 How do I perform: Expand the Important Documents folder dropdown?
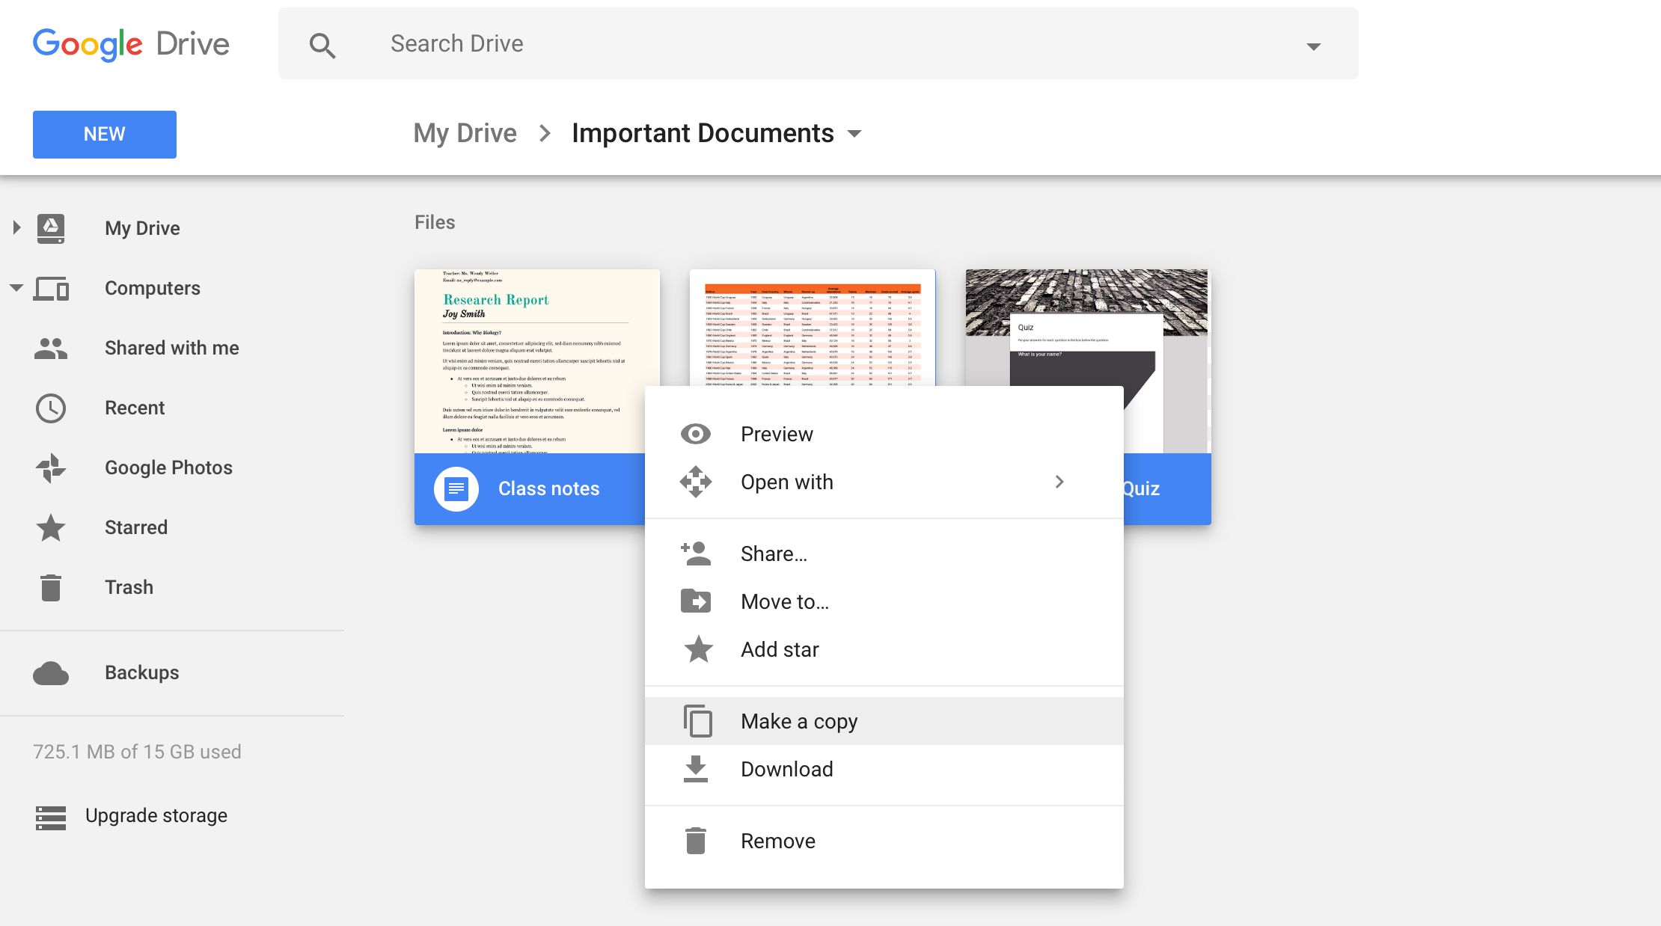856,133
